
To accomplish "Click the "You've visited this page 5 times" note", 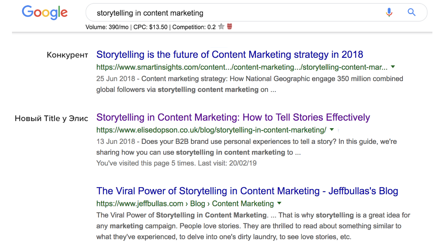I will pyautogui.click(x=176, y=163).
